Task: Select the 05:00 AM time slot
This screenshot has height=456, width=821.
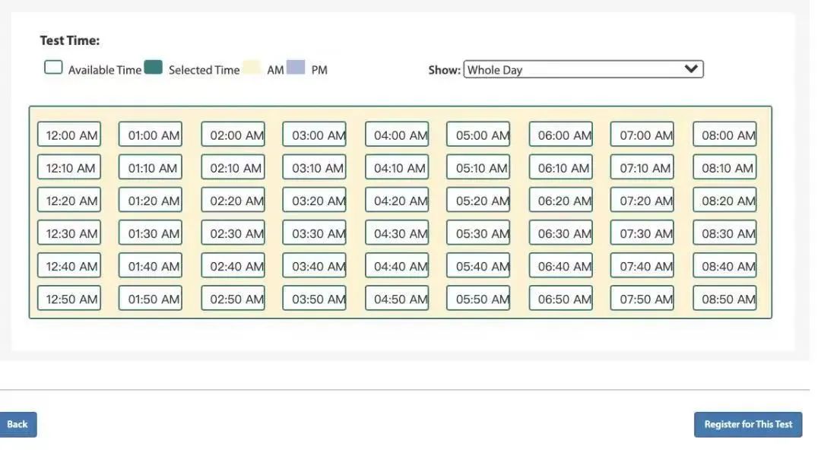Action: point(478,135)
